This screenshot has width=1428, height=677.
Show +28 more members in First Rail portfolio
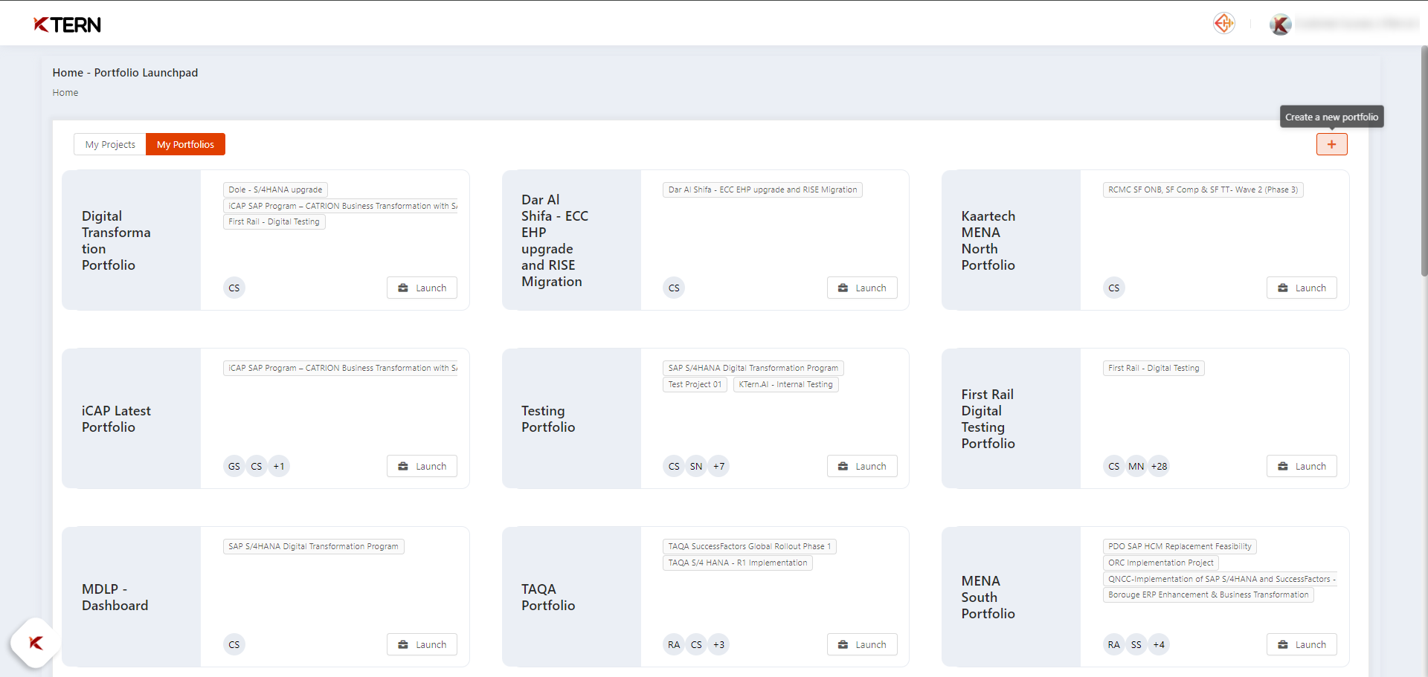[x=1159, y=466]
